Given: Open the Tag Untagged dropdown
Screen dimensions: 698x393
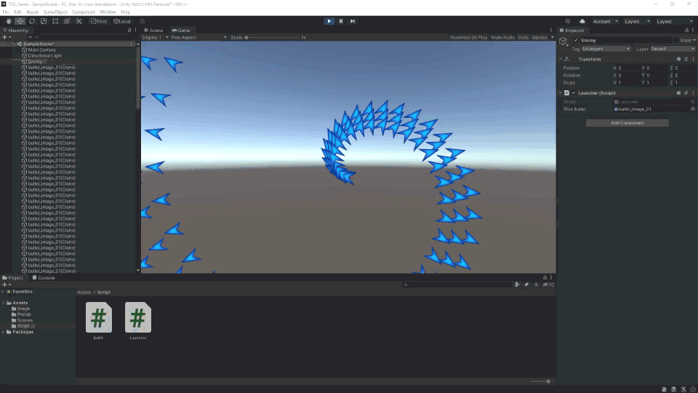Looking at the screenshot, I should (x=606, y=49).
